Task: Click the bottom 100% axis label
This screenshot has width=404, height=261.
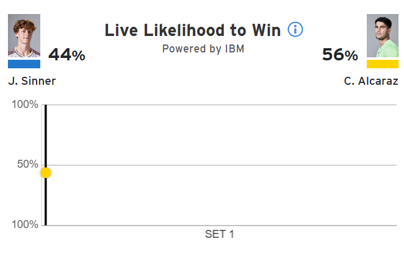Action: (x=26, y=225)
